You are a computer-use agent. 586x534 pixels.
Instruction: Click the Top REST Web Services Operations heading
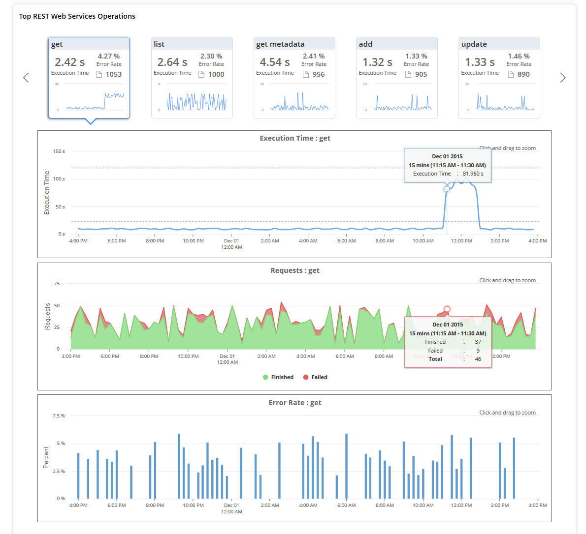tap(77, 16)
